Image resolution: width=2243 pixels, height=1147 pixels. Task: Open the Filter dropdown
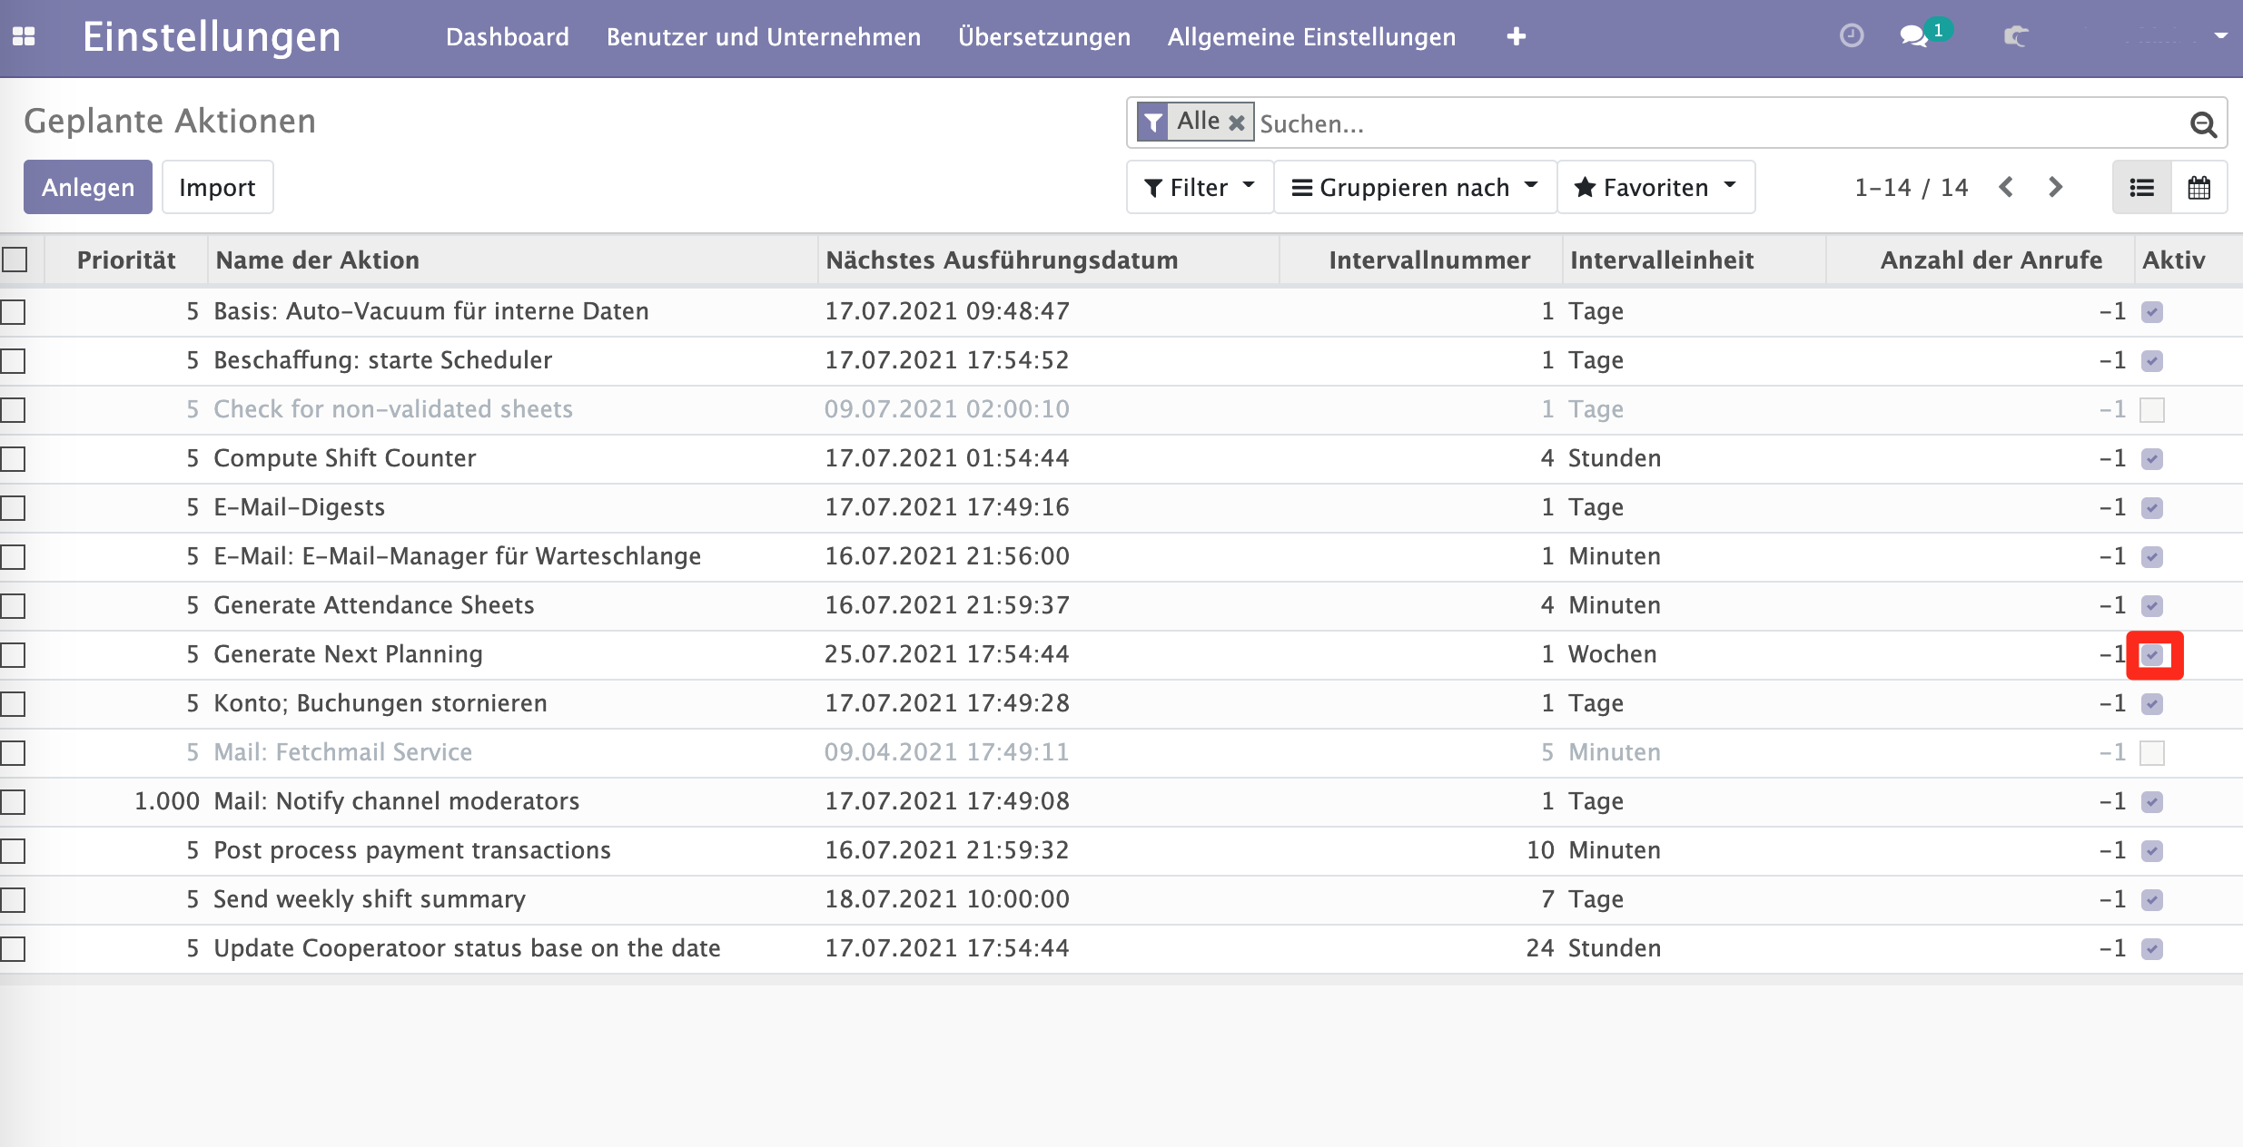click(1200, 187)
